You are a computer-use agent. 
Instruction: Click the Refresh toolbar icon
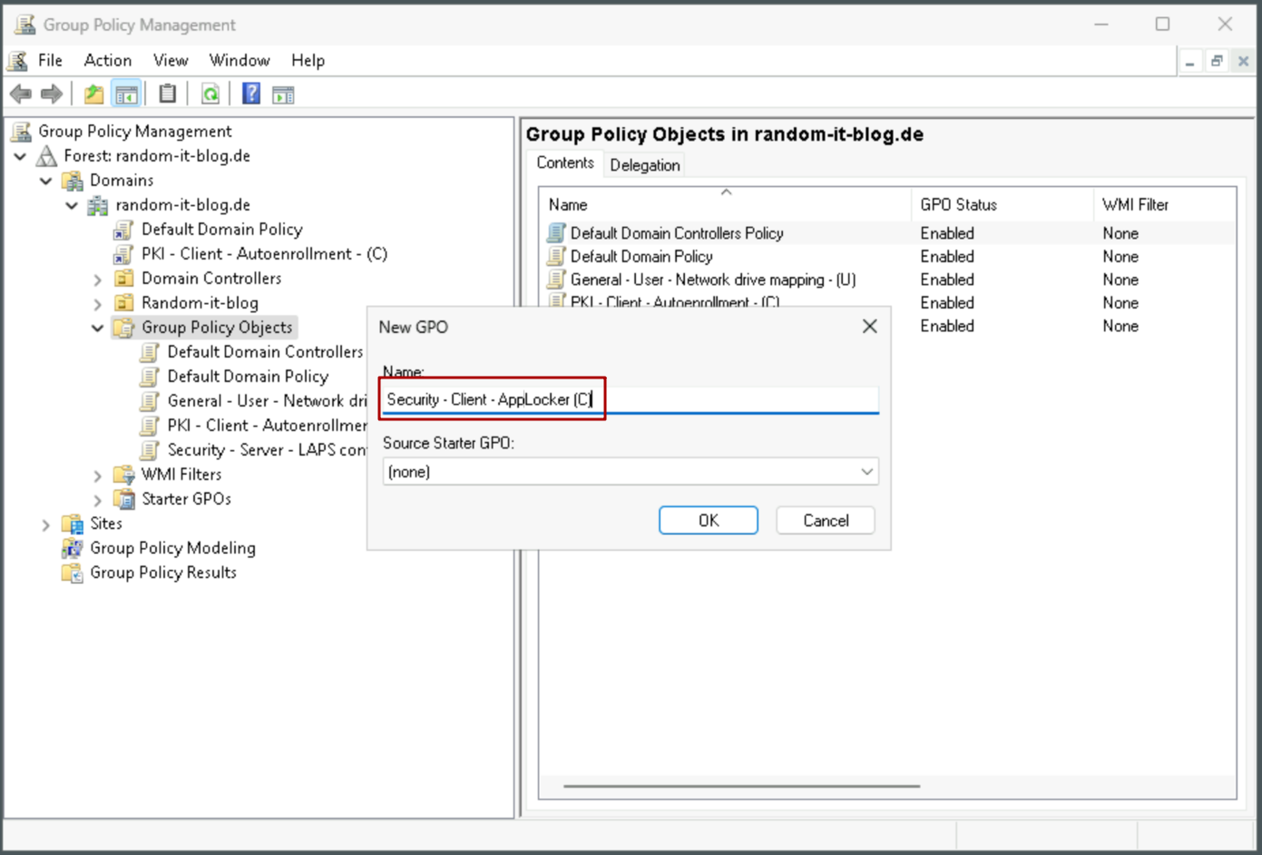tap(210, 93)
